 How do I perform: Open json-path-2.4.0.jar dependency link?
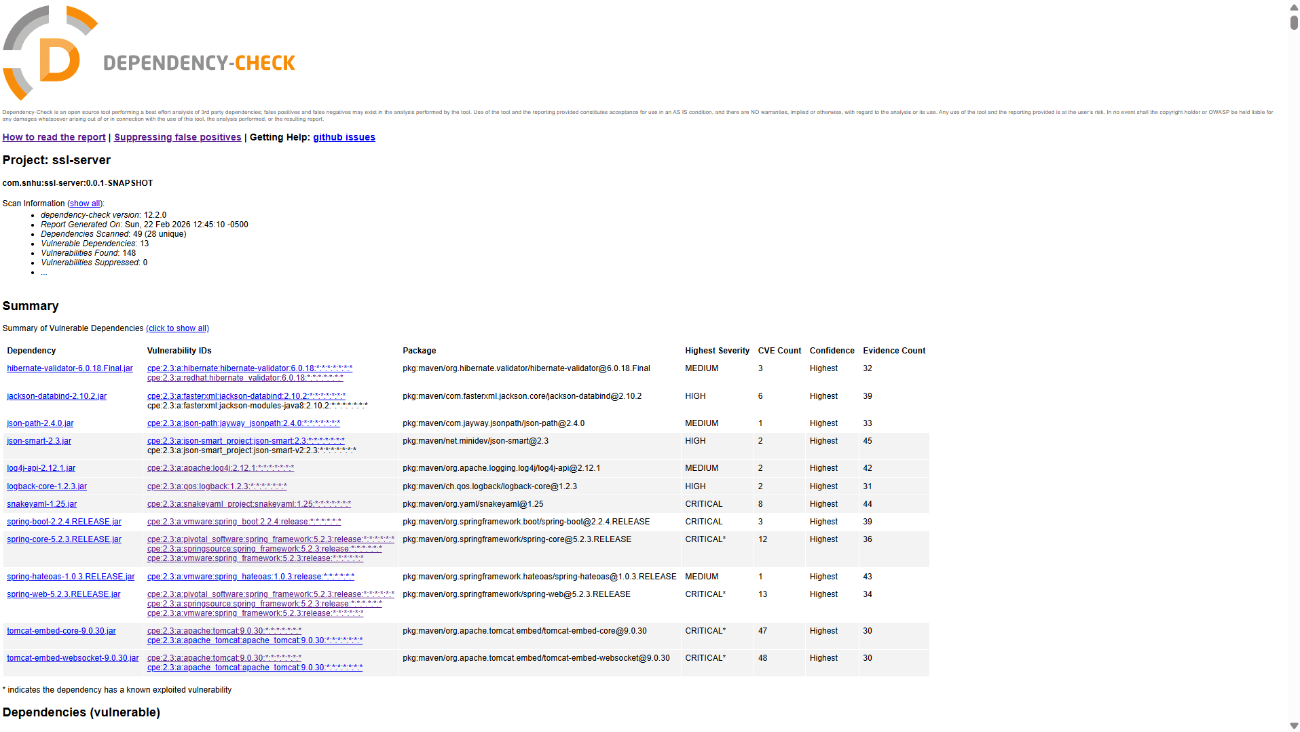pyautogui.click(x=40, y=423)
